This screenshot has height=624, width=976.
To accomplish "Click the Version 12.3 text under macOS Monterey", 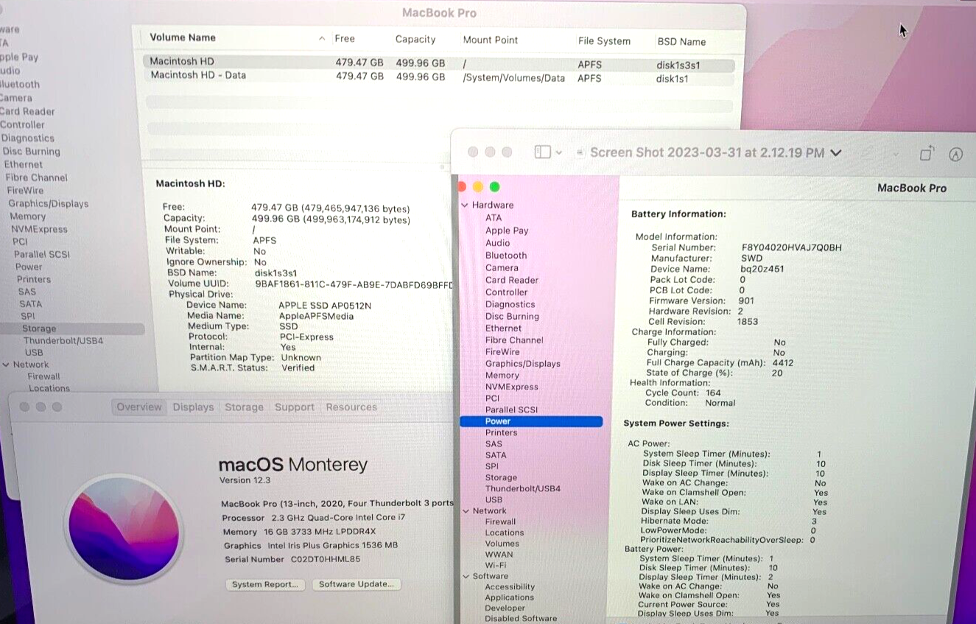I will point(245,480).
